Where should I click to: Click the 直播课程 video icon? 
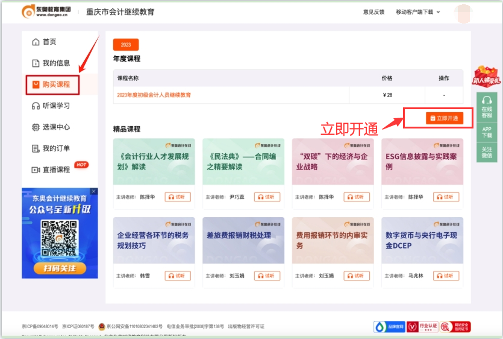[36, 170]
